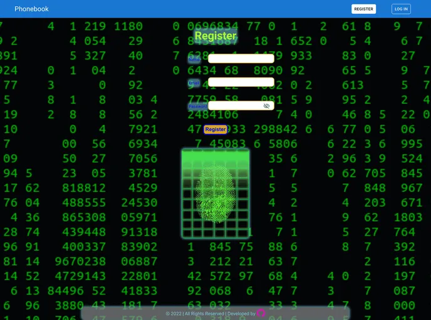Image resolution: width=431 pixels, height=320 pixels.
Task: Click the Password field label
Action: coord(197,107)
